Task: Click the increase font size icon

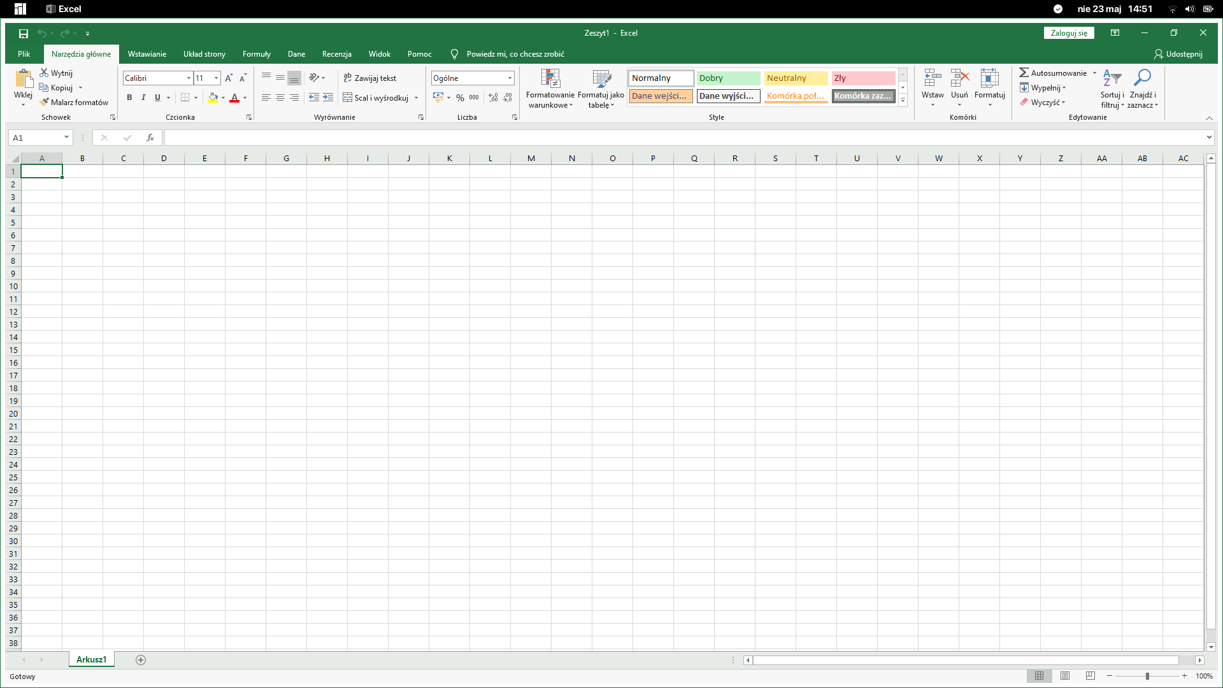Action: point(229,78)
